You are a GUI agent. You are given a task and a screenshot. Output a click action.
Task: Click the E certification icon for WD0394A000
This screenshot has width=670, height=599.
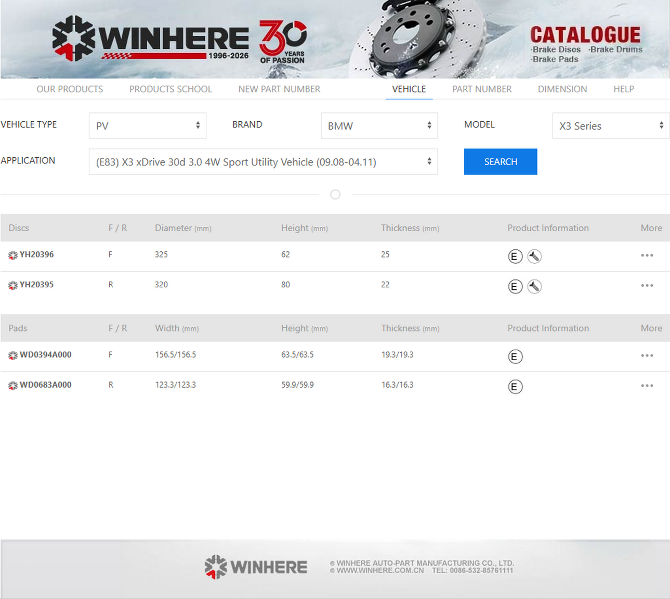(x=515, y=356)
